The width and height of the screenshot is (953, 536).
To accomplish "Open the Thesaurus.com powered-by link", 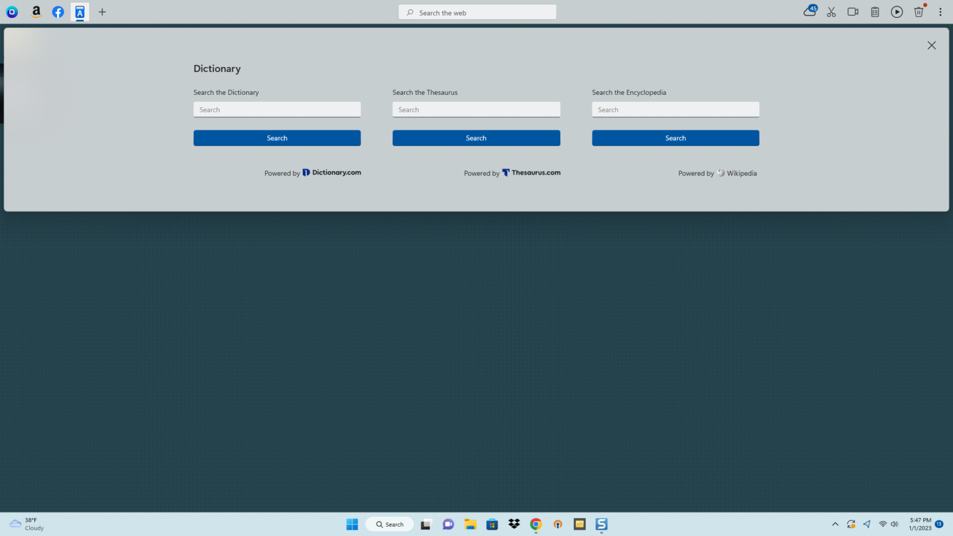I will tap(531, 173).
